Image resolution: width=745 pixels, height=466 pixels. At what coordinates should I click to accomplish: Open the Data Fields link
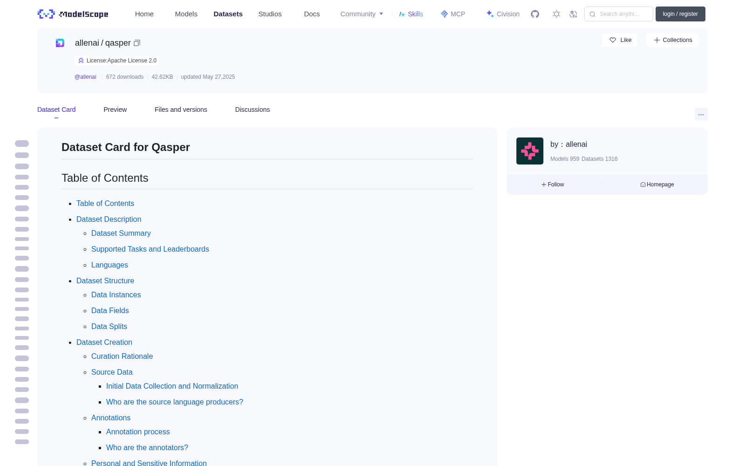(x=110, y=310)
